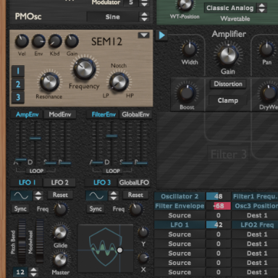
Task: Click the LFO 1 sine waveform display
Action: point(21,195)
